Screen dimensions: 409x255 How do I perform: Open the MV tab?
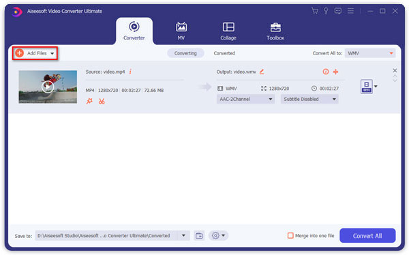[181, 31]
